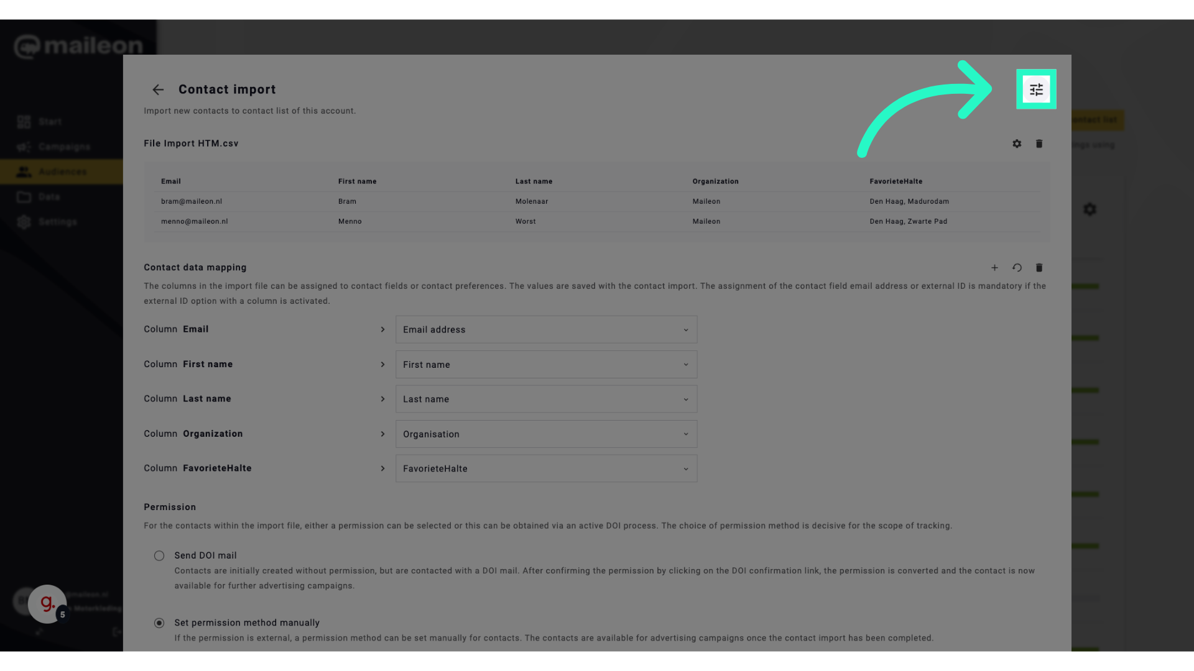Select the Send DOI mail option
The image size is (1194, 671).
click(x=159, y=555)
